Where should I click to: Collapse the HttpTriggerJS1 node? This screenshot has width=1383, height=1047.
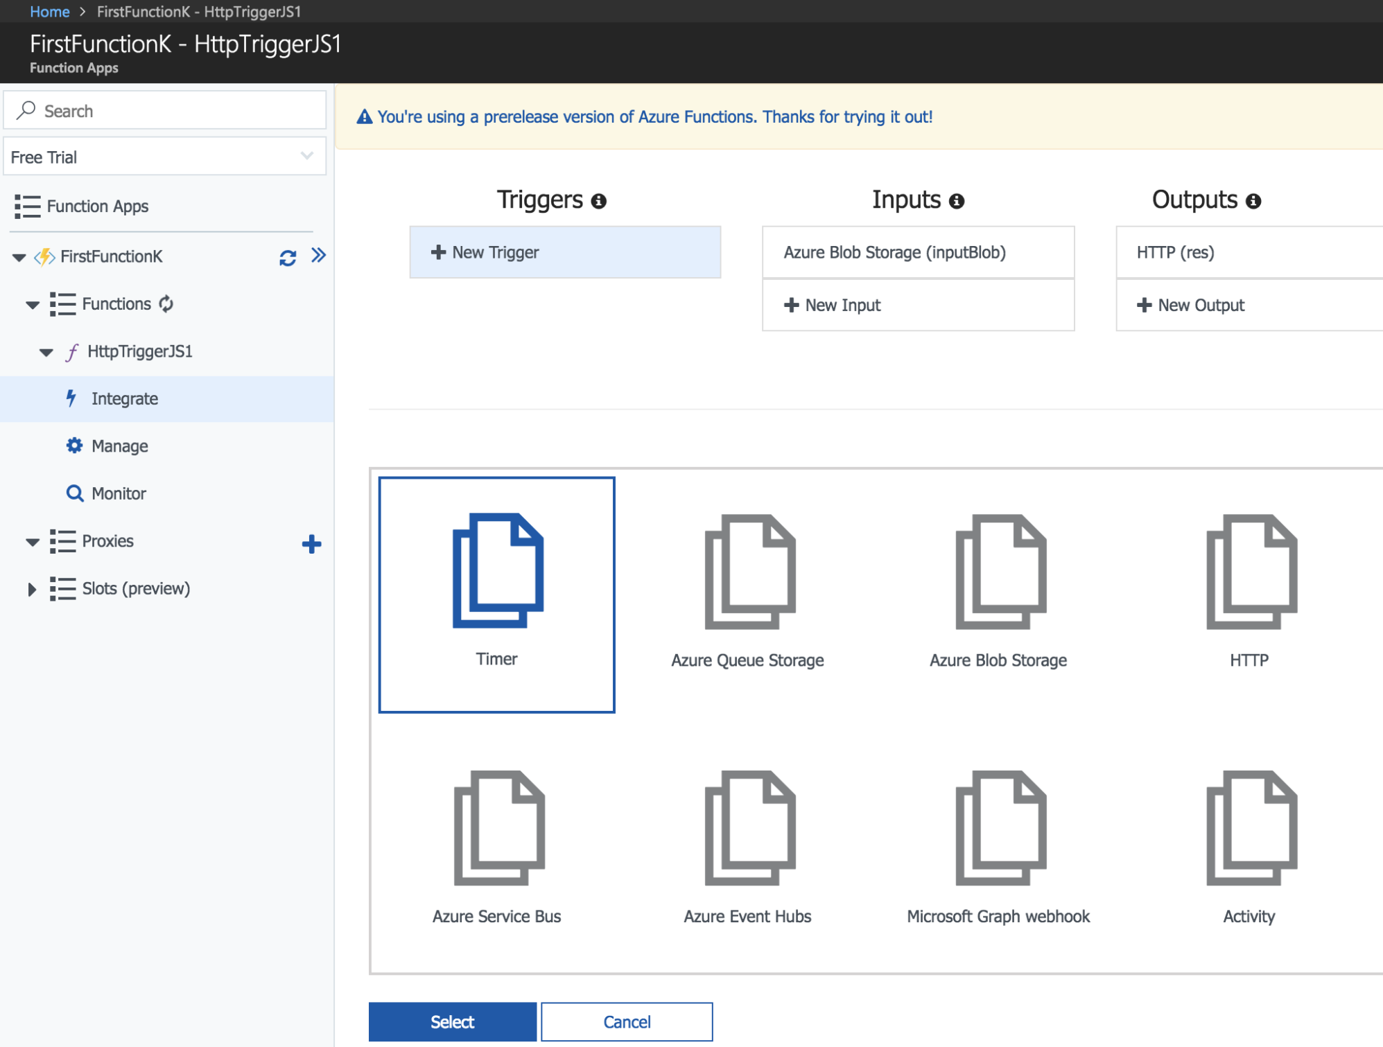[x=46, y=353]
